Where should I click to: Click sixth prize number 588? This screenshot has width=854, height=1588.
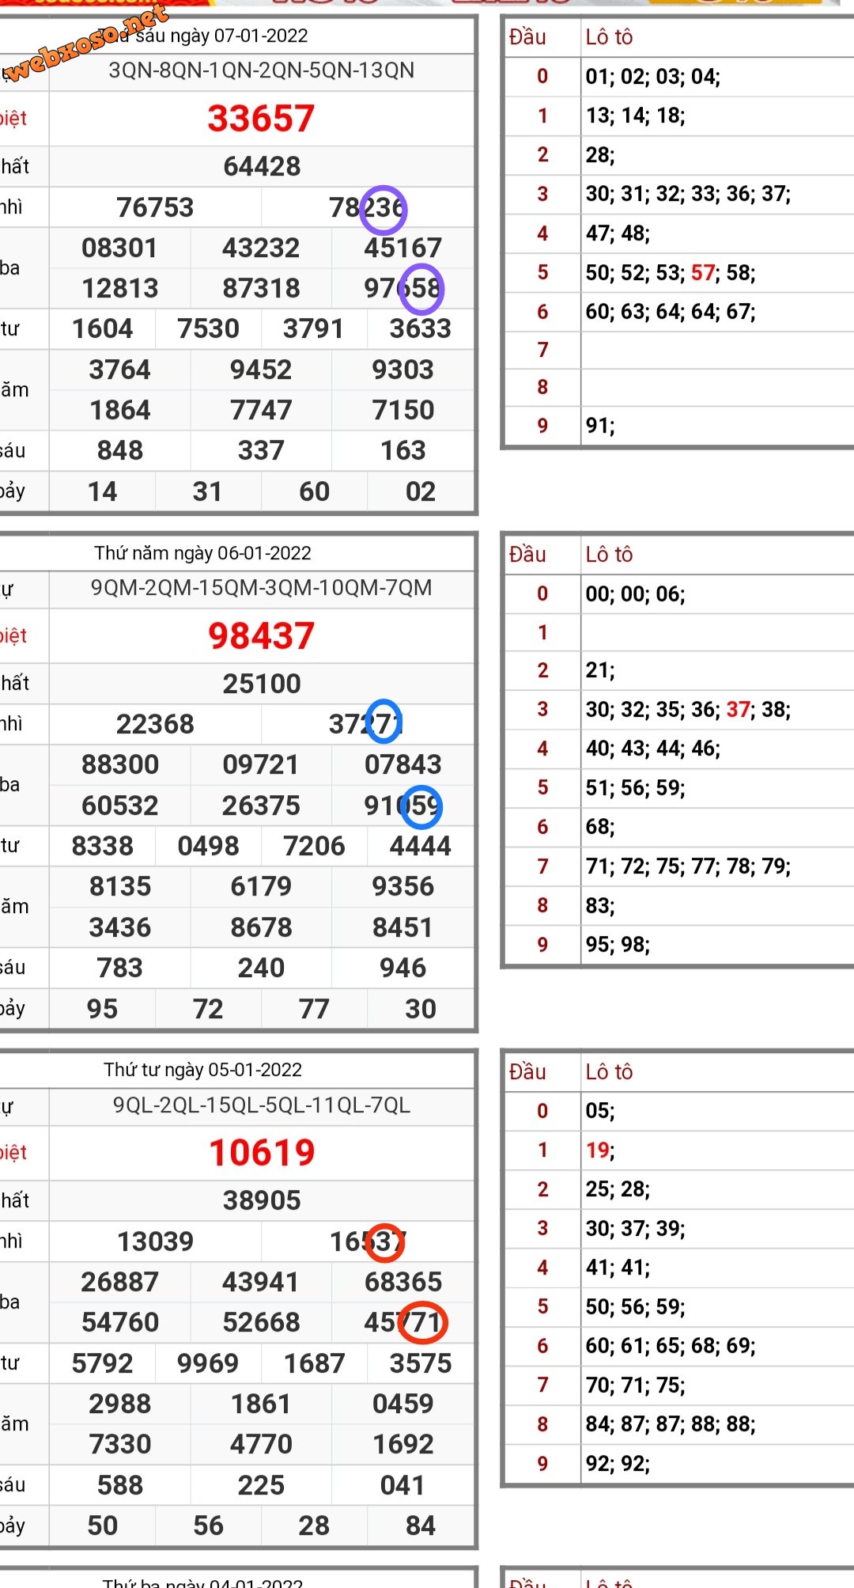tap(120, 1485)
